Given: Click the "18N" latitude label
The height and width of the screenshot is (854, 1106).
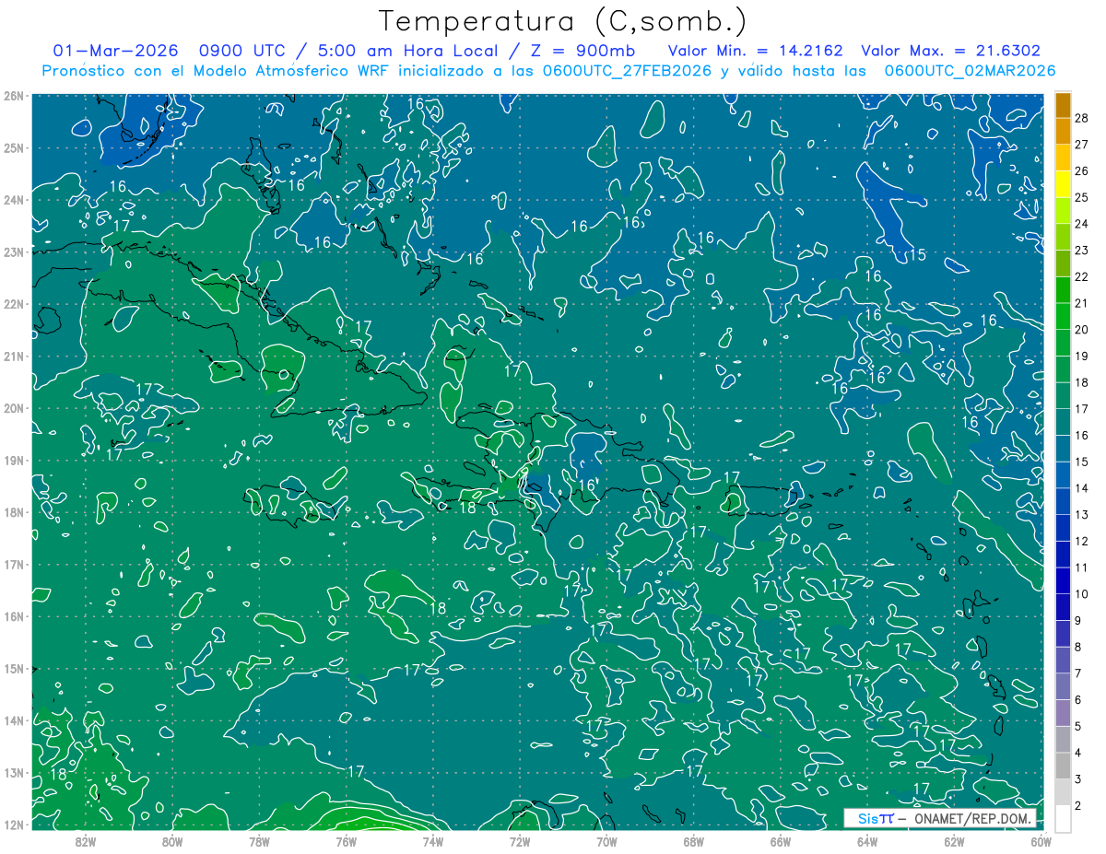Looking at the screenshot, I should tap(13, 512).
